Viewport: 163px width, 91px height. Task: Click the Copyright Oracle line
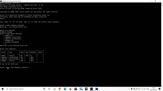(x=29, y=12)
